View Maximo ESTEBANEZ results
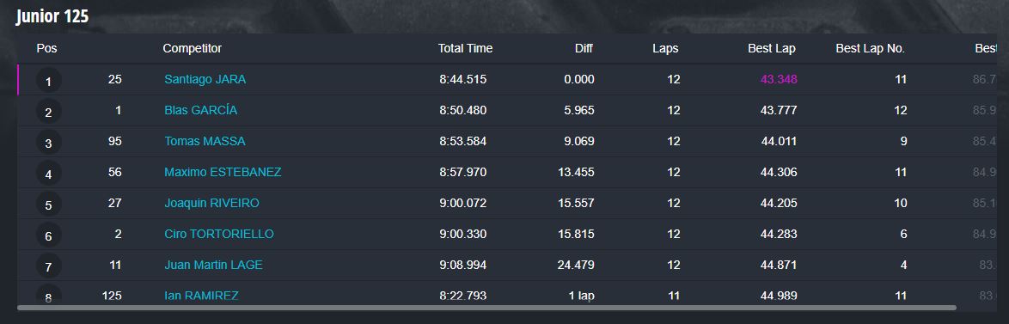The image size is (1009, 324). pos(223,172)
